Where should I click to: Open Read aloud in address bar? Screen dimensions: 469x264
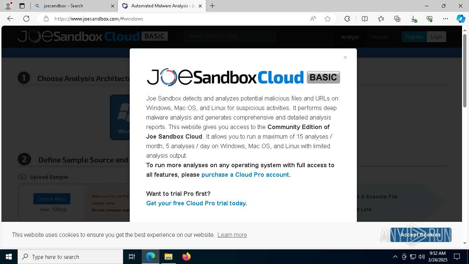click(313, 19)
